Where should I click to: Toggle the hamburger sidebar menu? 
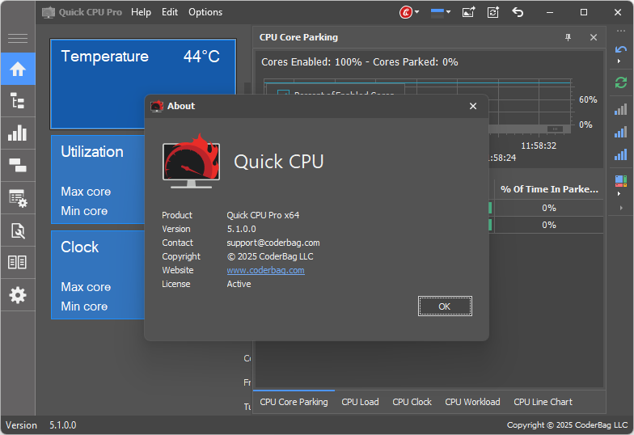pos(18,39)
